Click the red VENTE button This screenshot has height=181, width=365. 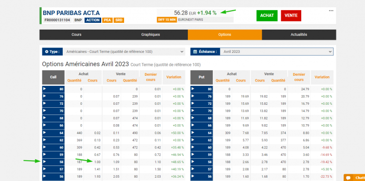(x=291, y=16)
